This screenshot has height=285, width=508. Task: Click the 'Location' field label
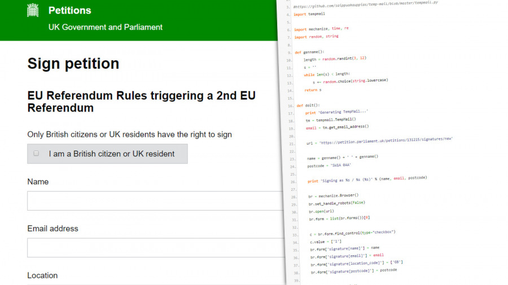pos(42,275)
